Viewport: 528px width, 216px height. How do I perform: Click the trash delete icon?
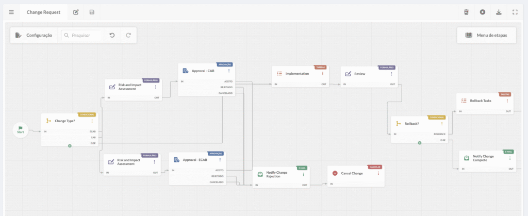(x=466, y=12)
